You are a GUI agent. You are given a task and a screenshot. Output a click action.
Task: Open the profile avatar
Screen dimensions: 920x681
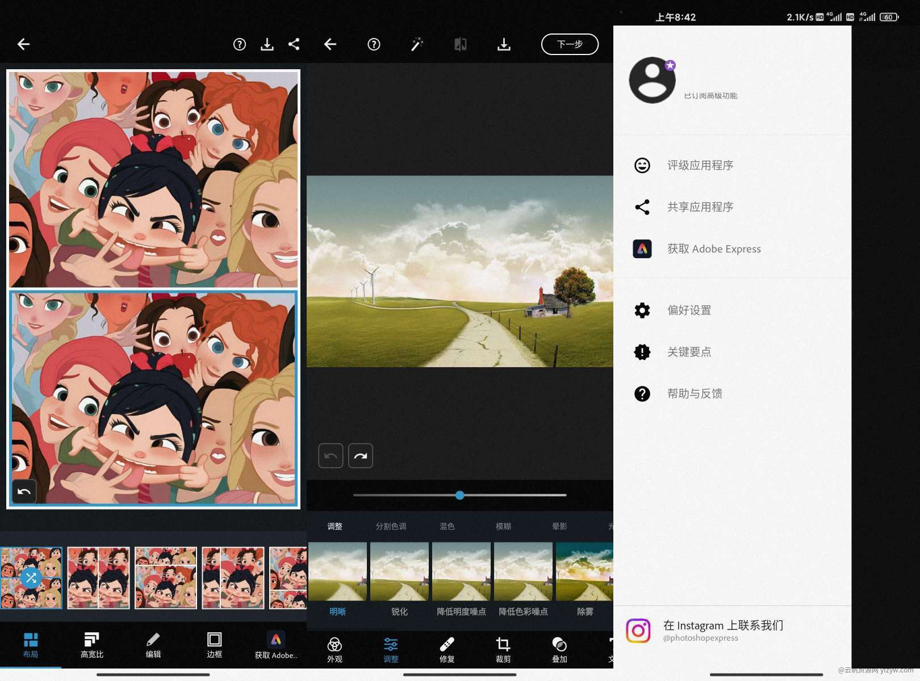pos(653,80)
